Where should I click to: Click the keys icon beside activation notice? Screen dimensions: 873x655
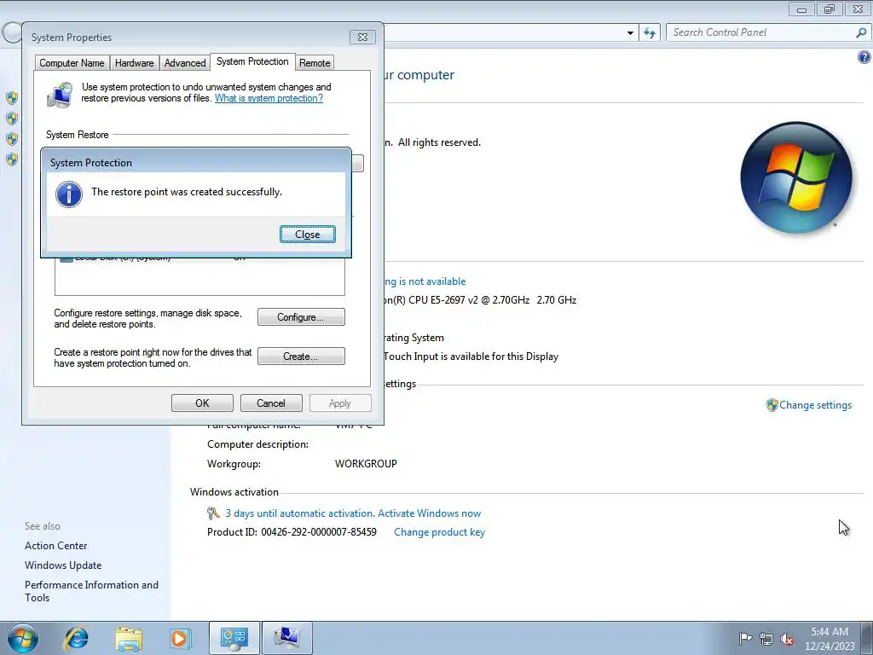[x=213, y=513]
